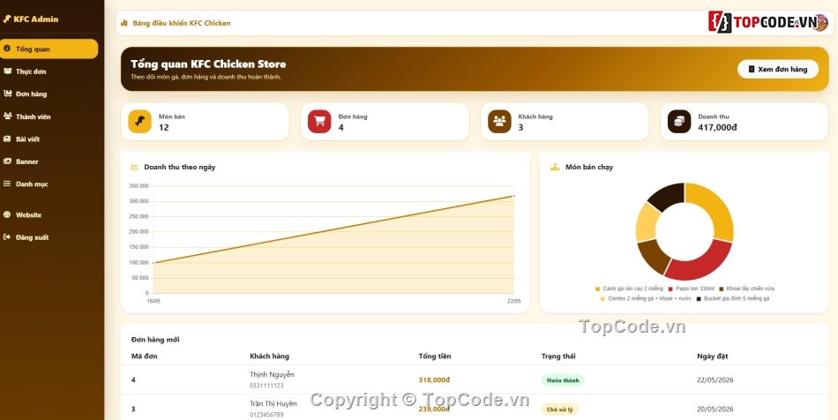Viewport: 838px width, 420px height.
Task: Select Bài viết in the sidebar
Action: tap(49, 139)
